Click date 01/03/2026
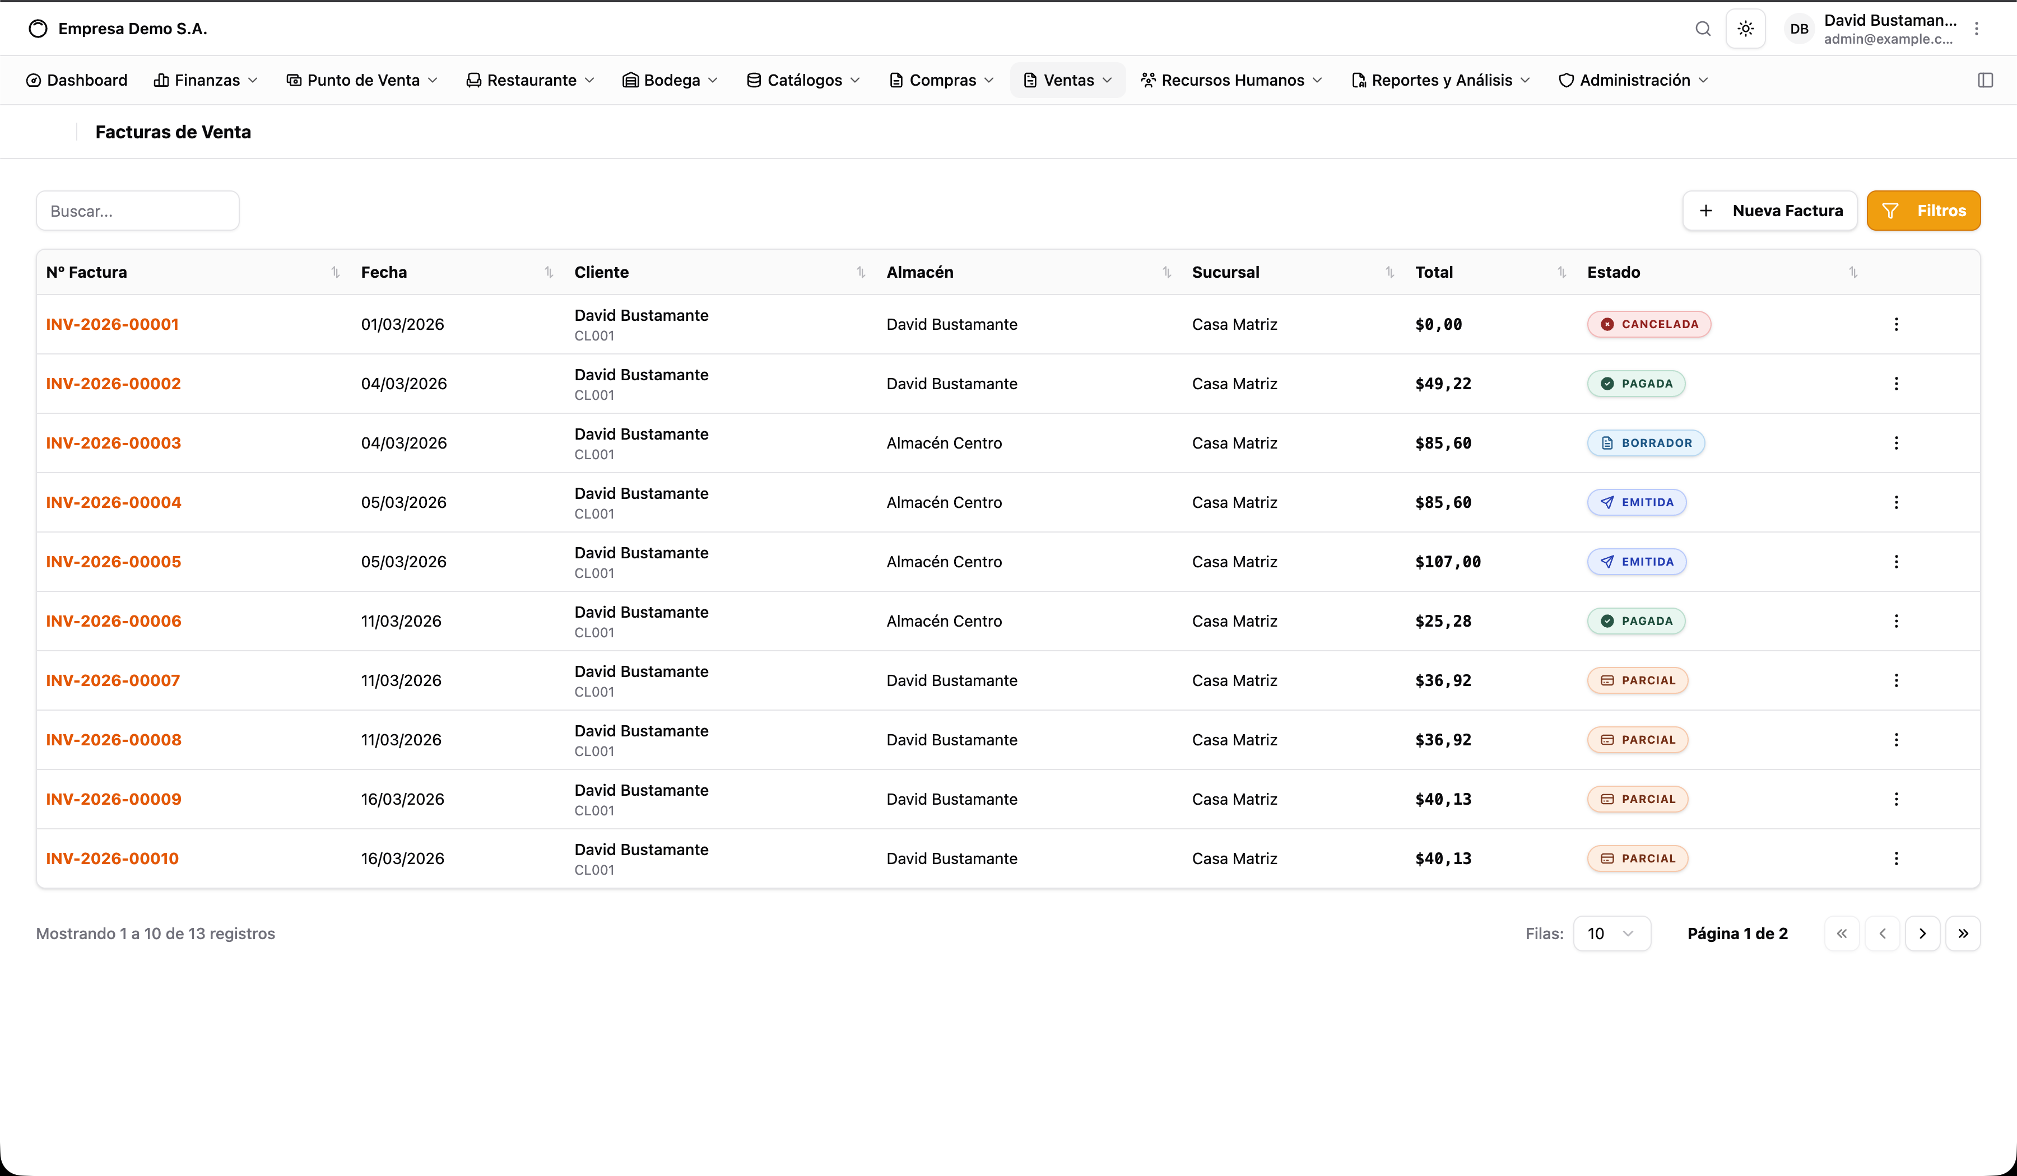The width and height of the screenshot is (2017, 1176). coord(402,324)
